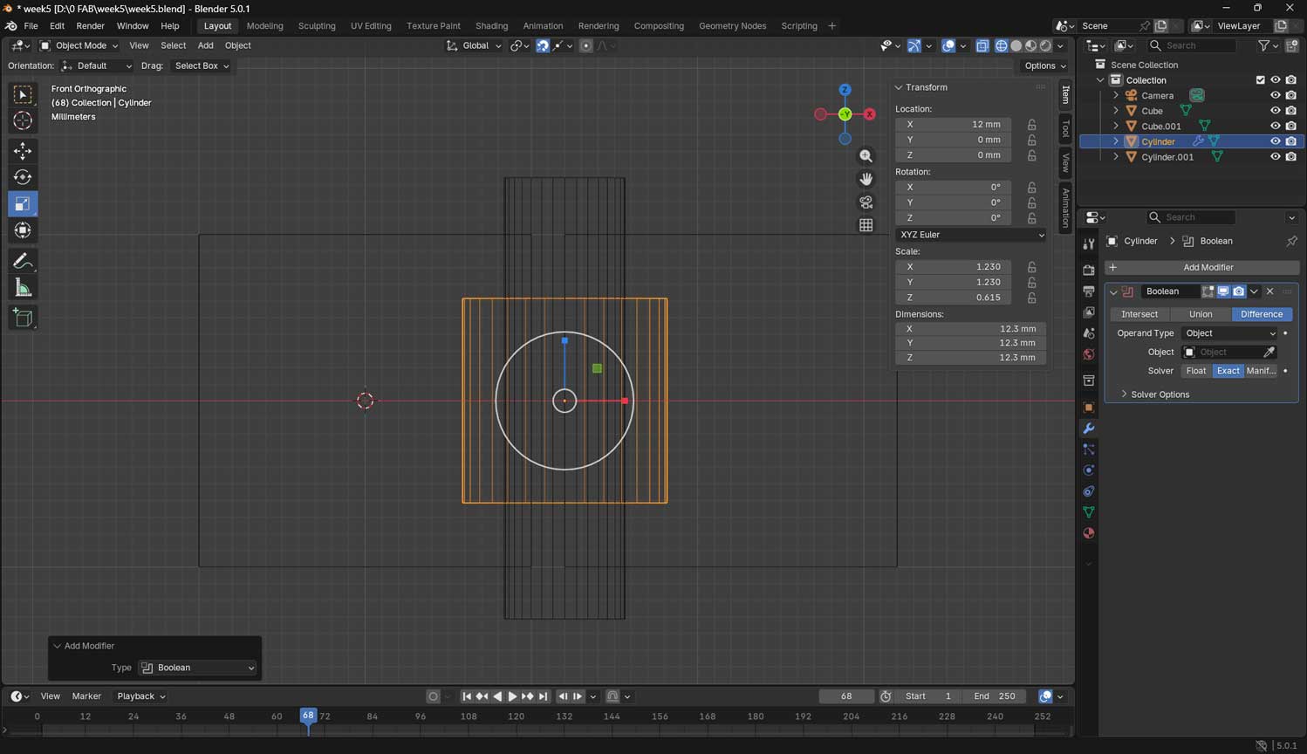
Task: Open the Operand Type dropdown
Action: click(1228, 333)
